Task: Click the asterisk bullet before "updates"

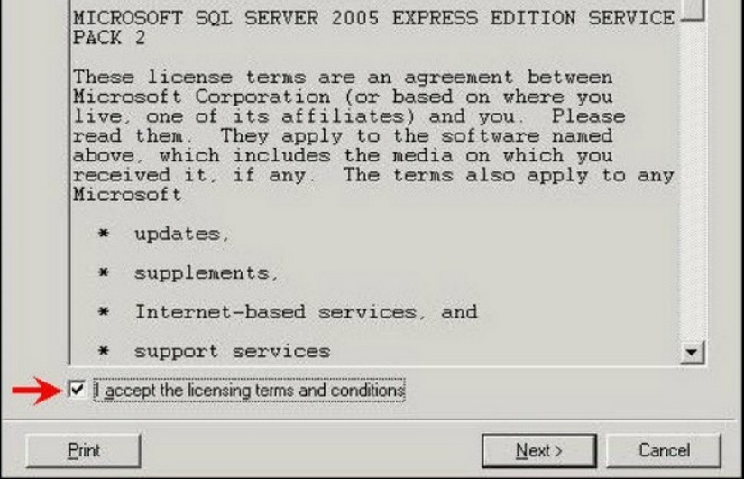Action: 104,235
